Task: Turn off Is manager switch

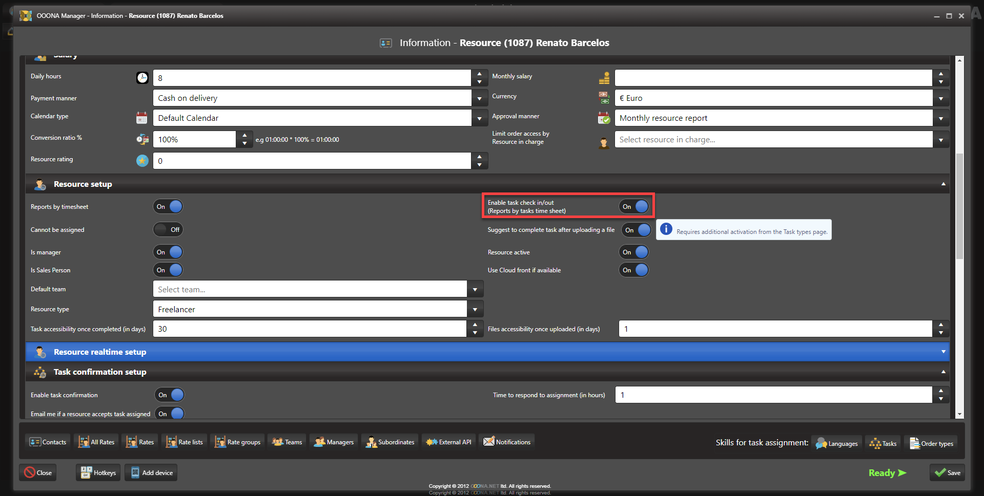Action: pos(168,252)
